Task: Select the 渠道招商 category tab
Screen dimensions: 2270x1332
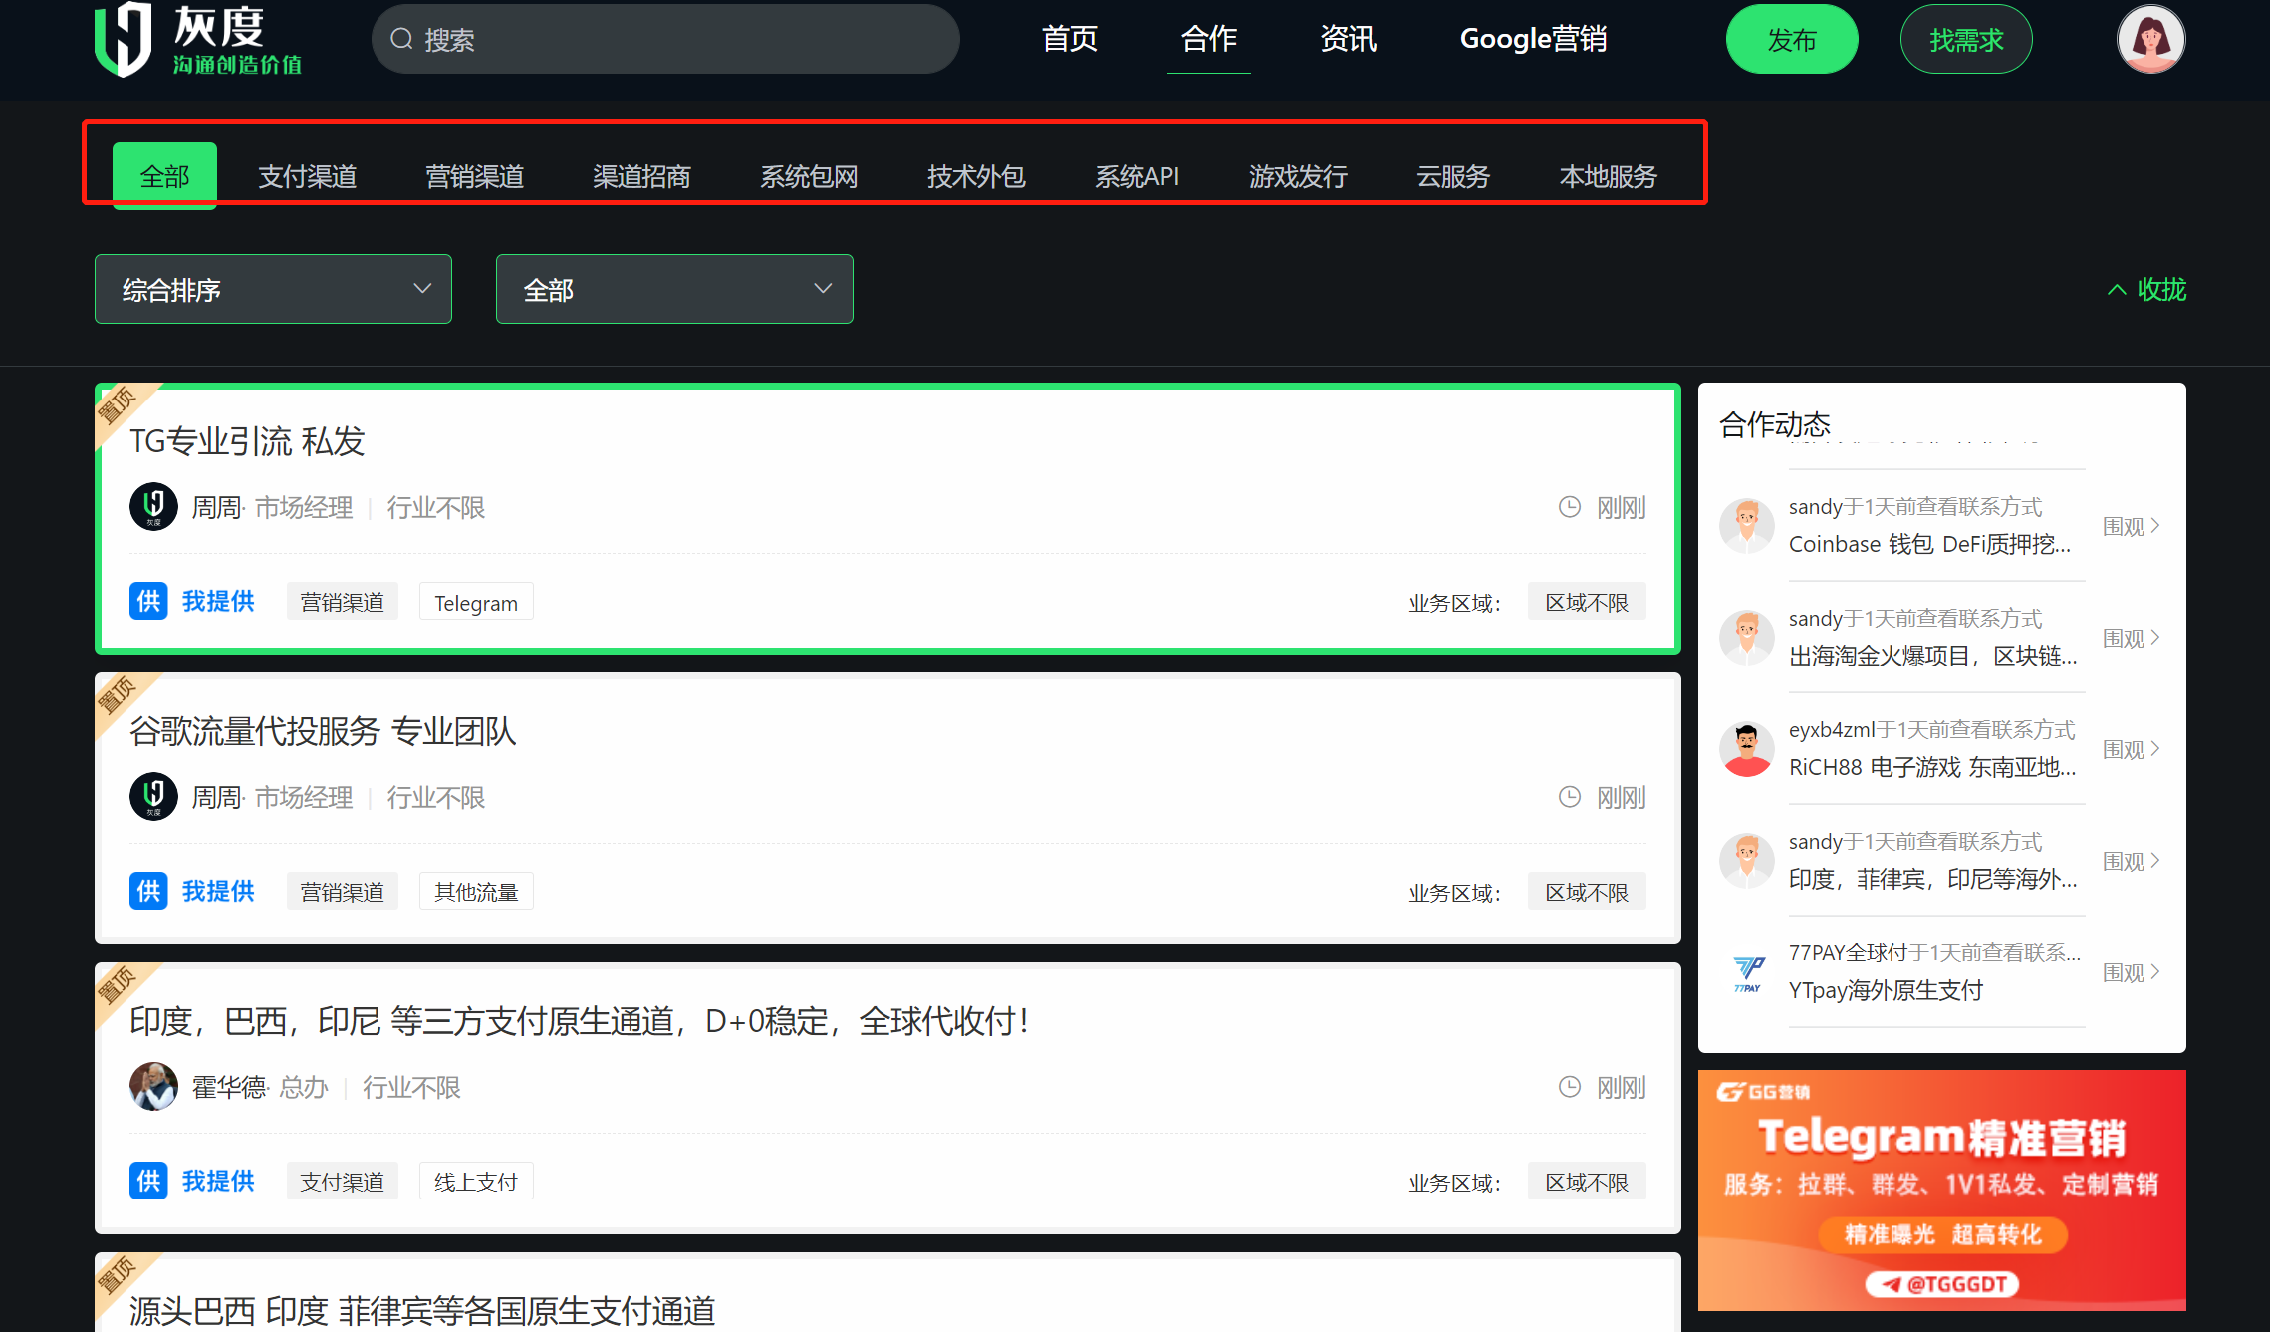Action: [x=641, y=176]
